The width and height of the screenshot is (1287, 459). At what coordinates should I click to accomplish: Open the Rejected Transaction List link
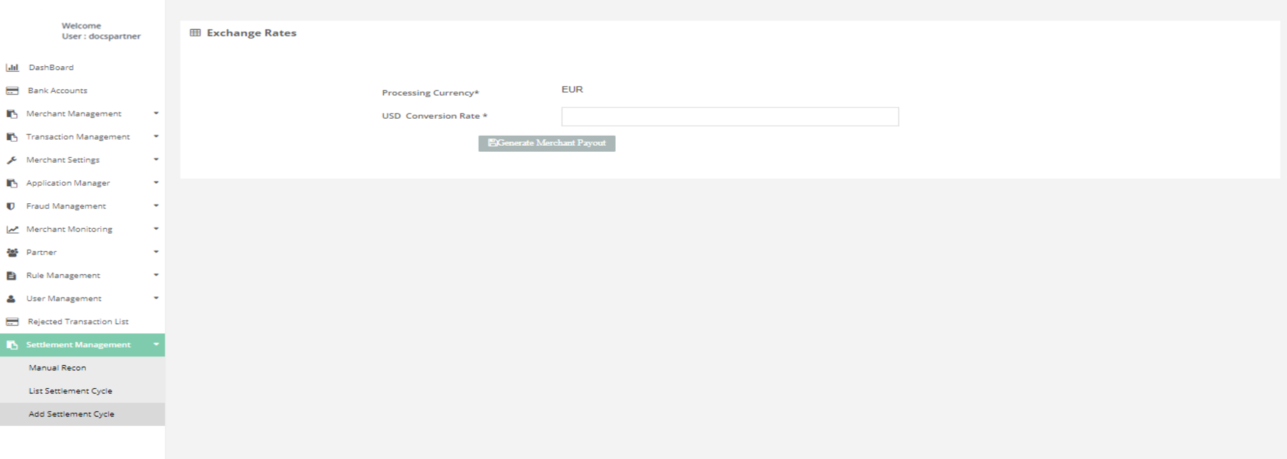pos(78,322)
